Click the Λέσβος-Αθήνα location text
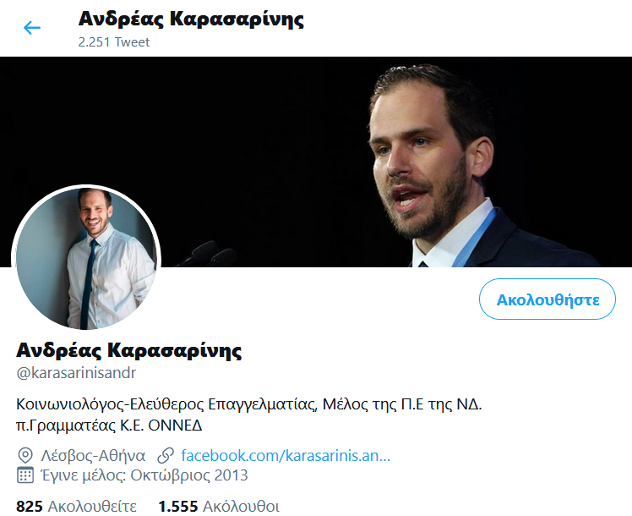Image resolution: width=632 pixels, height=516 pixels. pyautogui.click(x=93, y=455)
